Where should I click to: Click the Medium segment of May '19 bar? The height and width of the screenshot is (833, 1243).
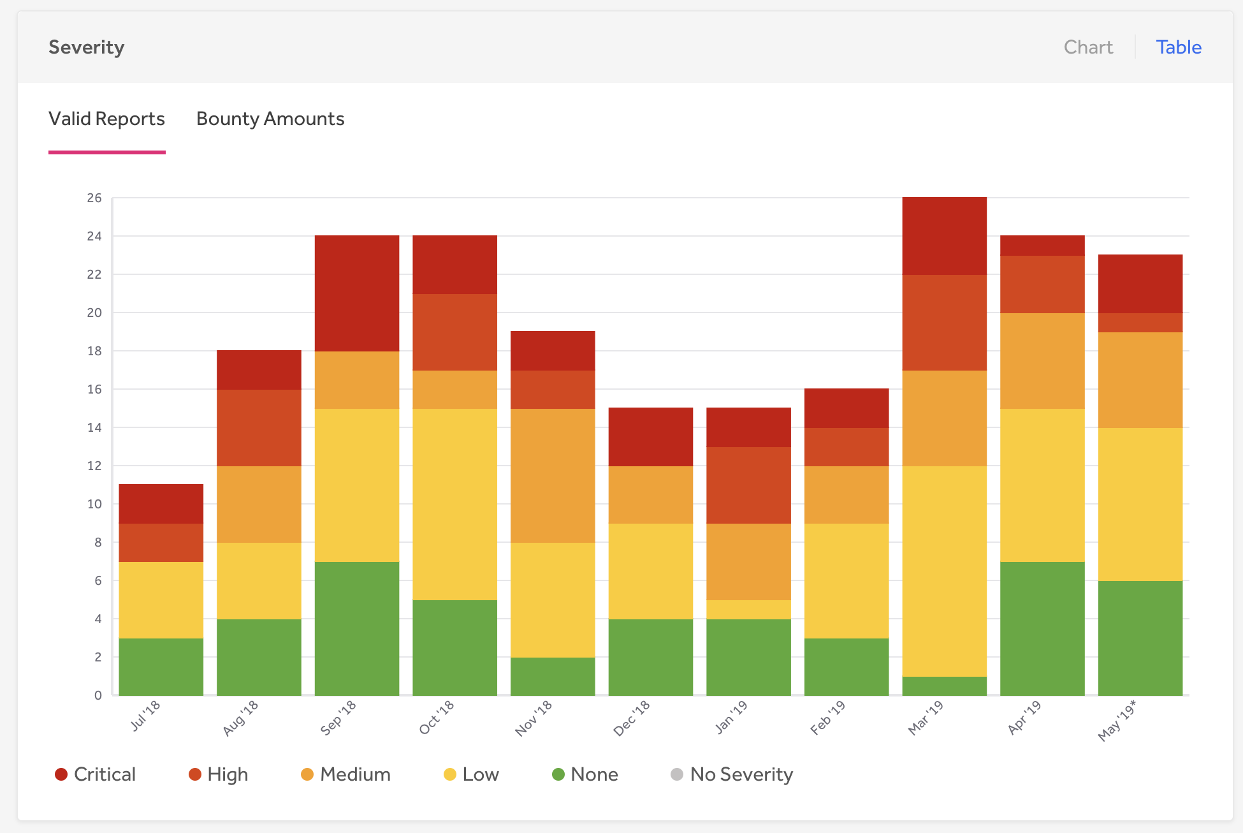[x=1140, y=380]
